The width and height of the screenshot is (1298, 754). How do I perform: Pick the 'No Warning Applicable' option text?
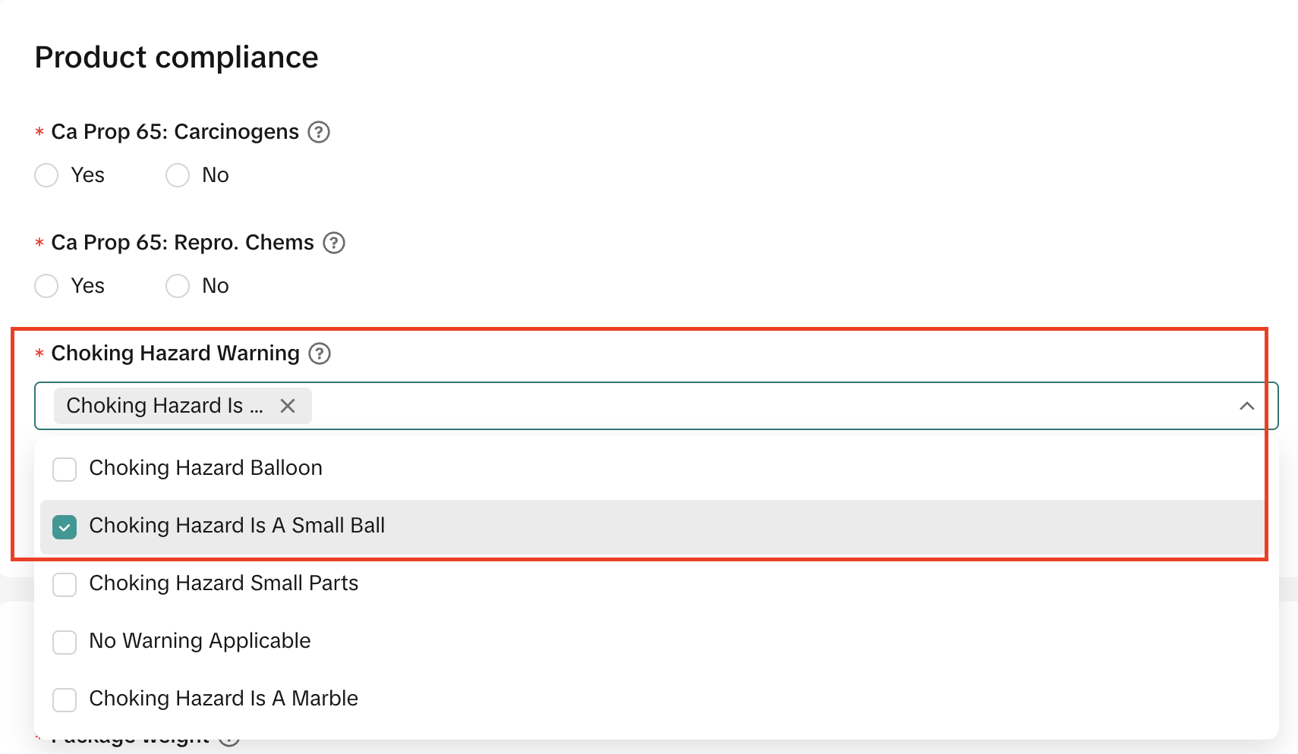[x=200, y=641]
